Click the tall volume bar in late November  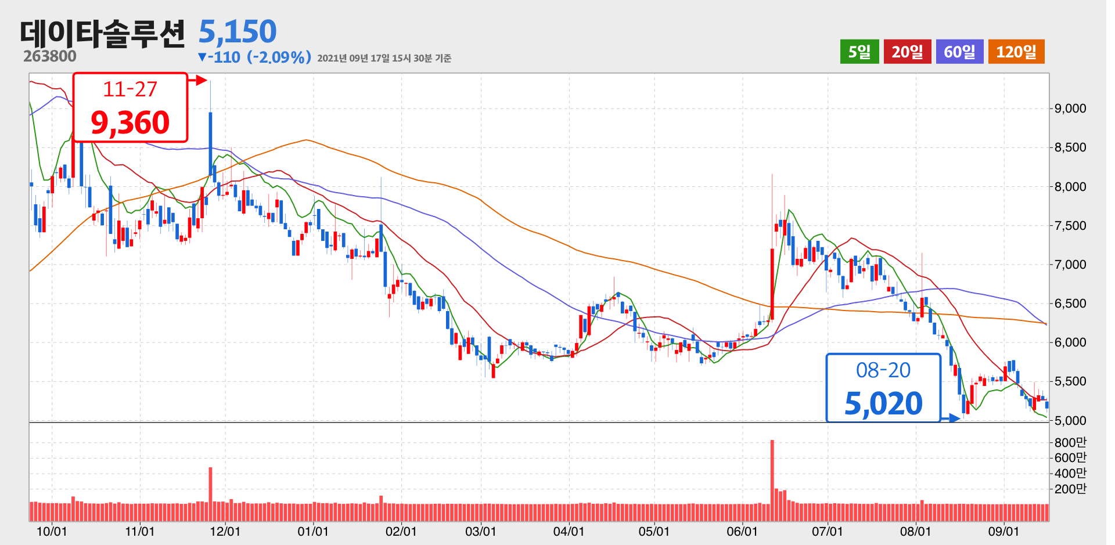click(x=210, y=494)
